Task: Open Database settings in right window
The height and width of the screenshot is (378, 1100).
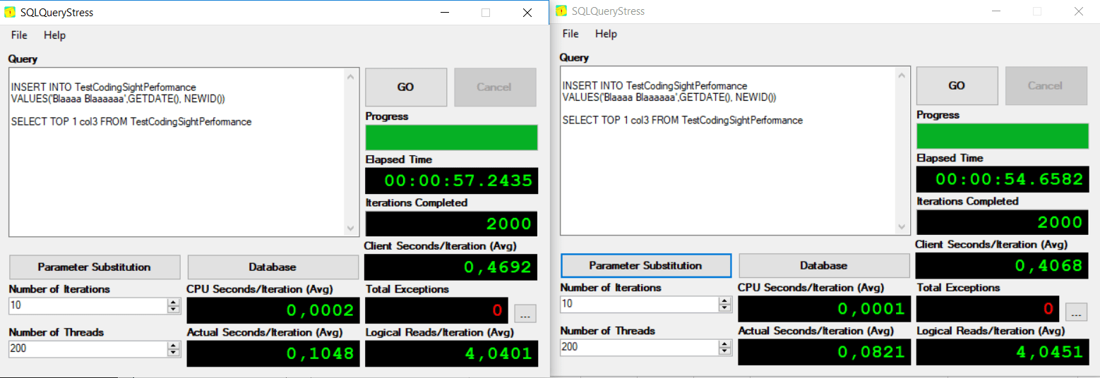Action: [x=824, y=265]
